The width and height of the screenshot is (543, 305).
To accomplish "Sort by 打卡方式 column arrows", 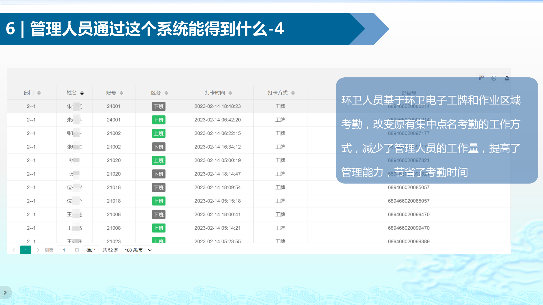I will click(x=293, y=93).
